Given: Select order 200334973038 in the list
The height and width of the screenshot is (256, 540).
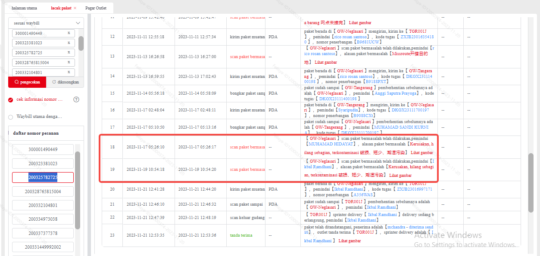Looking at the screenshot, I should click(43, 219).
